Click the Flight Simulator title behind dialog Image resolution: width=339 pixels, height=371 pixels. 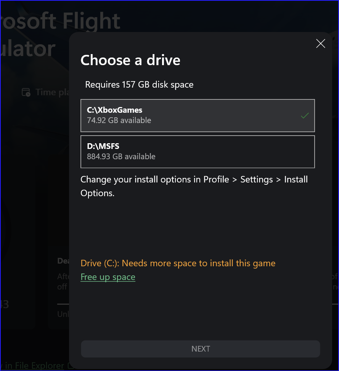coord(60,34)
